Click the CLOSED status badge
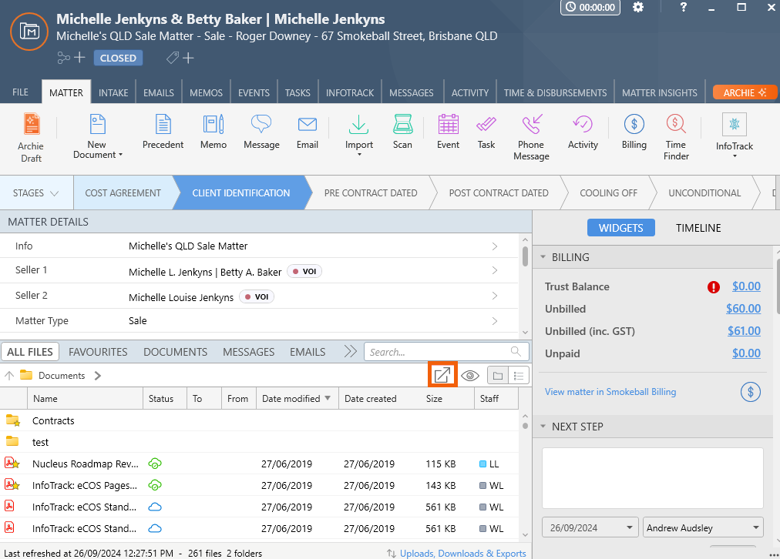 click(118, 59)
